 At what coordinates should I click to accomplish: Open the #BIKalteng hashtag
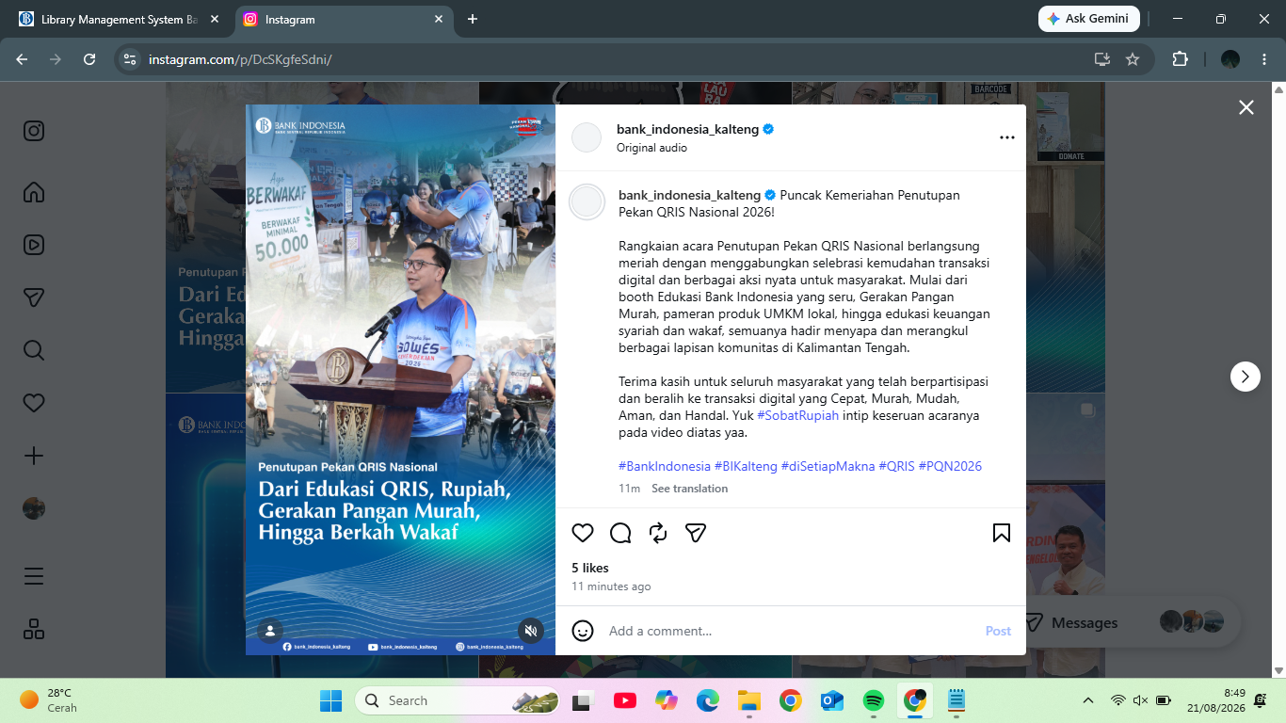pos(746,466)
